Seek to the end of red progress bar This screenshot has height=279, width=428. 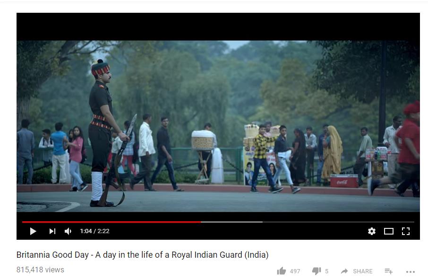pyautogui.click(x=201, y=222)
